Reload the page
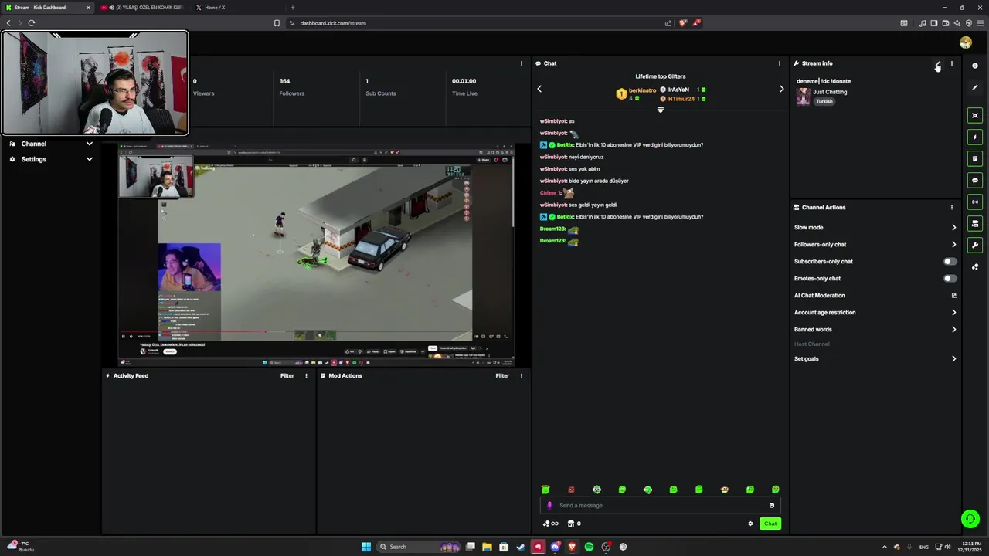989x556 pixels. pyautogui.click(x=32, y=23)
